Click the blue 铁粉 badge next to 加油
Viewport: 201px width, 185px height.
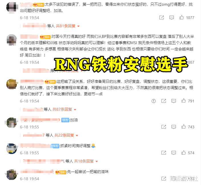pyautogui.click(x=65, y=120)
